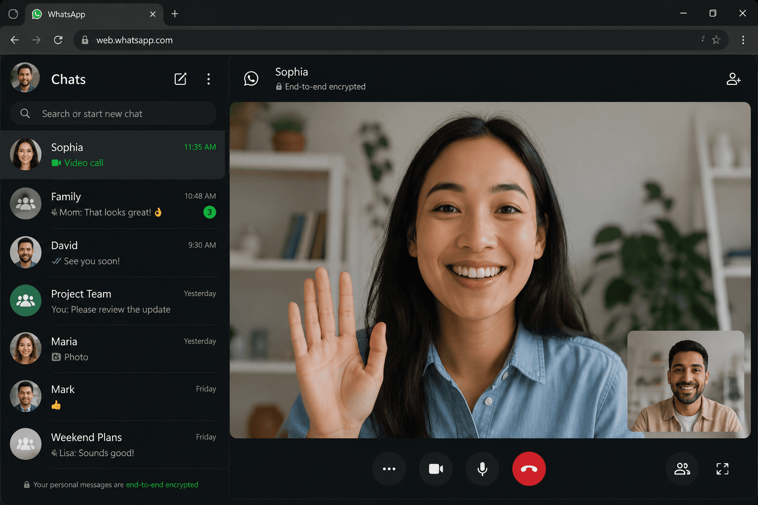The width and height of the screenshot is (758, 505).
Task: Open the Chats menu three-dot icon
Action: [x=209, y=79]
